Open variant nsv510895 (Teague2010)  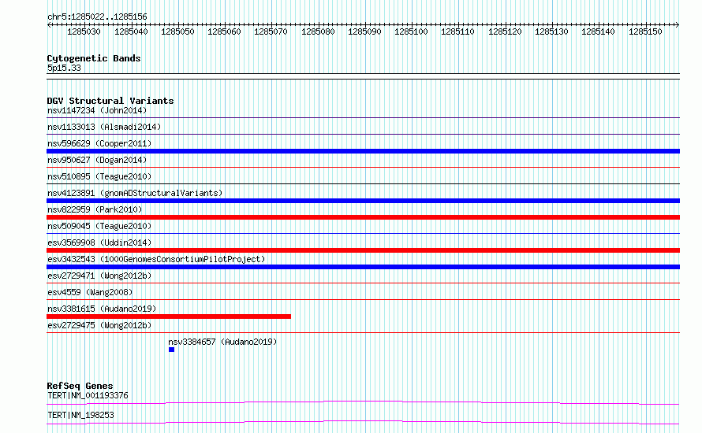tap(99, 176)
